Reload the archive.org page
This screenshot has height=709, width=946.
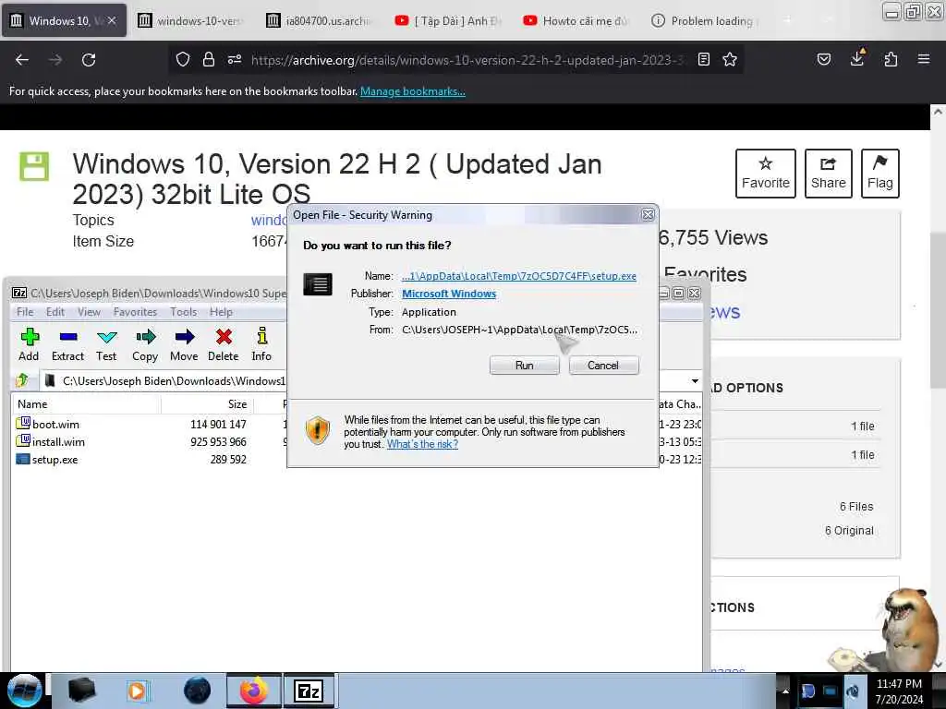click(x=89, y=60)
